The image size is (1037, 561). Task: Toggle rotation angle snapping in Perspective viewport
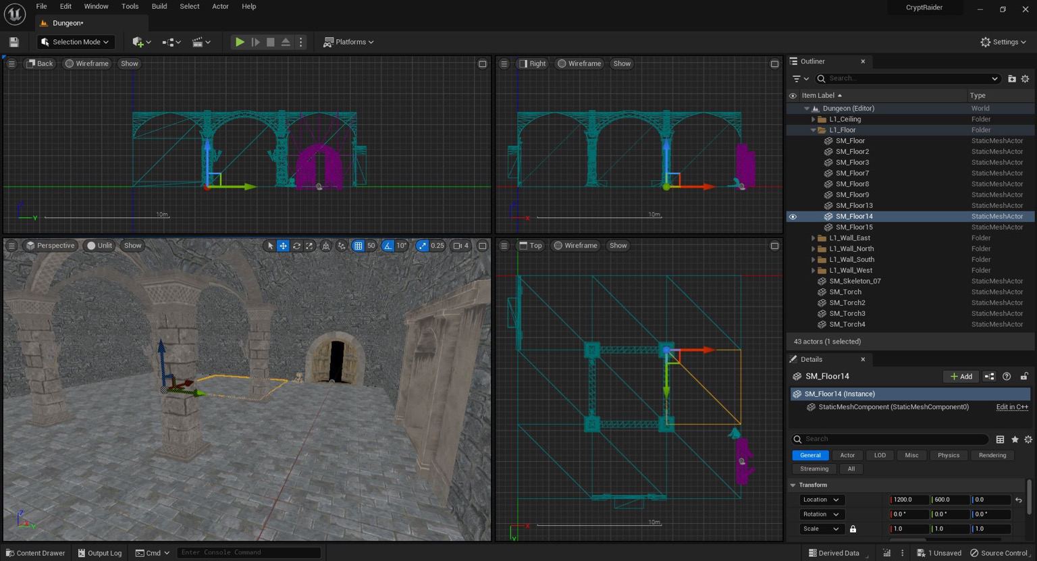[388, 246]
